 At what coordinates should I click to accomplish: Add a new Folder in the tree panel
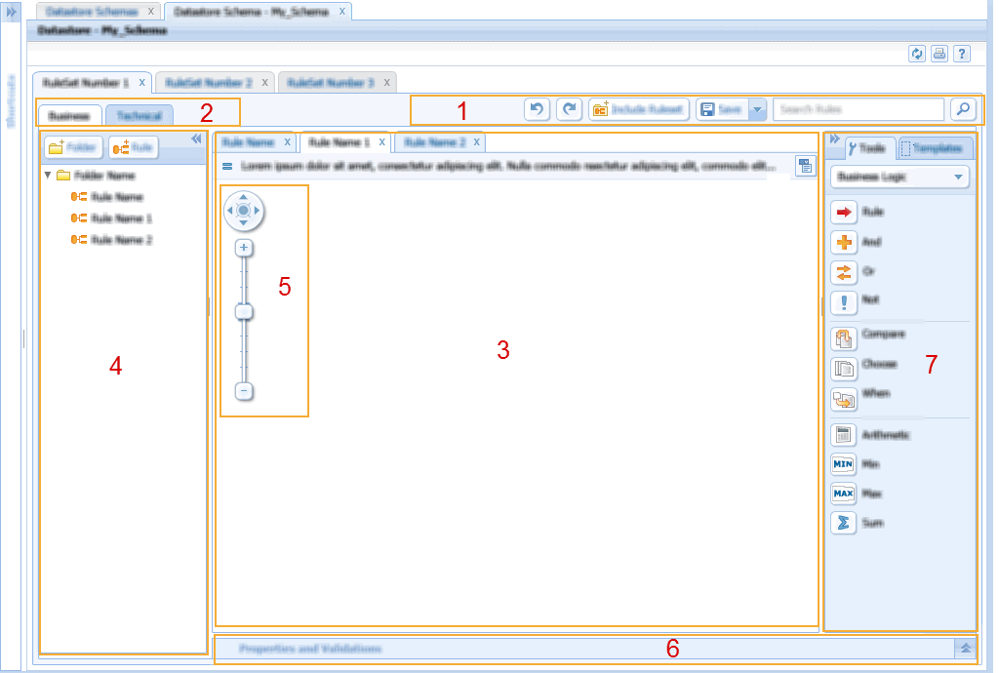pyautogui.click(x=73, y=147)
